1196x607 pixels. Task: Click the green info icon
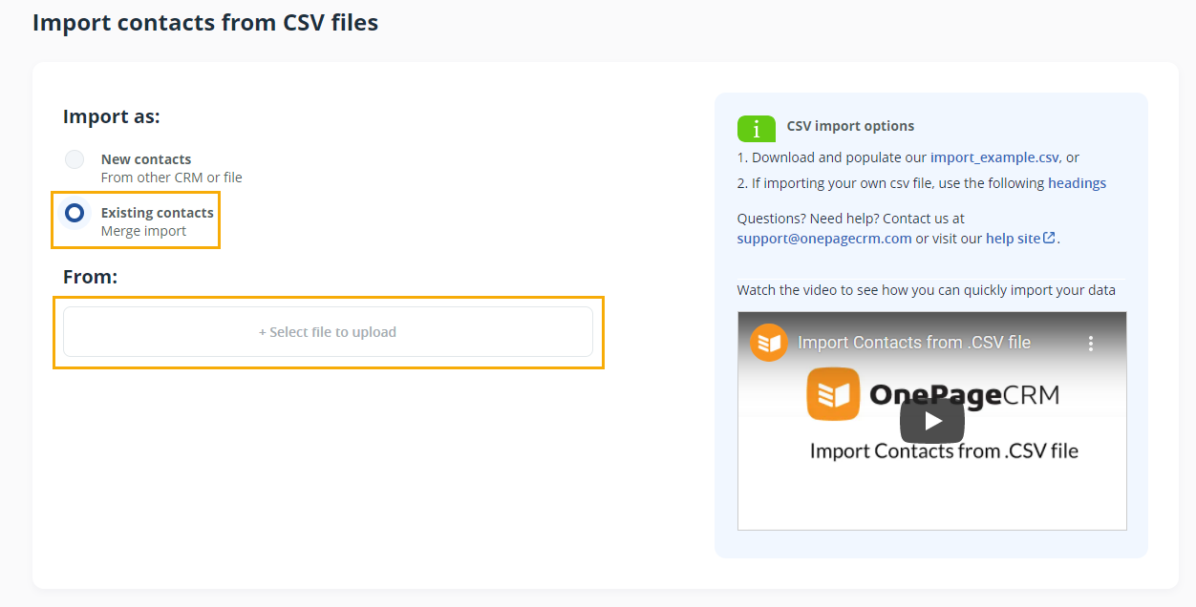click(x=757, y=129)
